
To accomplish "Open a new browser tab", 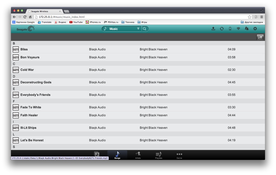I will point(66,11).
